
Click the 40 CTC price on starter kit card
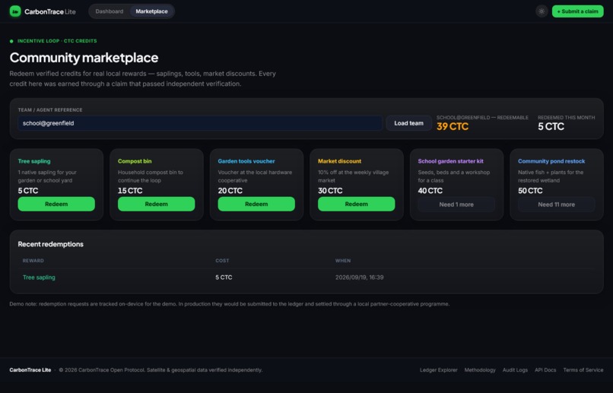pos(430,191)
